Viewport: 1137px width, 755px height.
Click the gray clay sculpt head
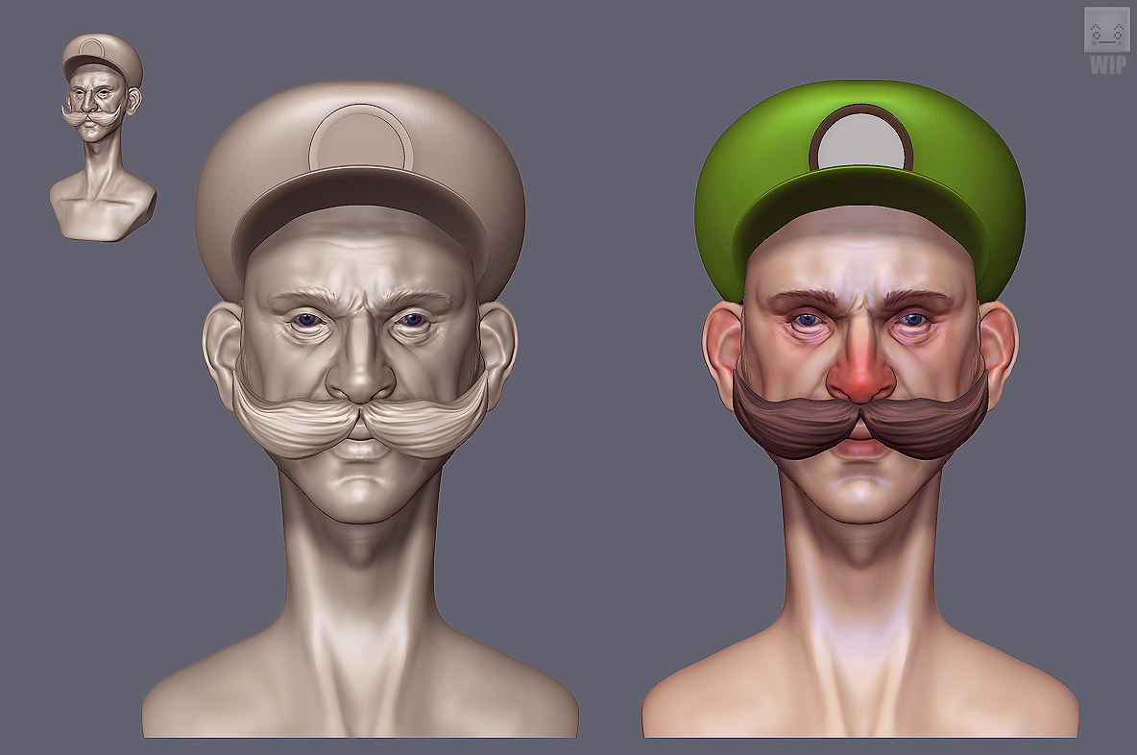point(360,409)
